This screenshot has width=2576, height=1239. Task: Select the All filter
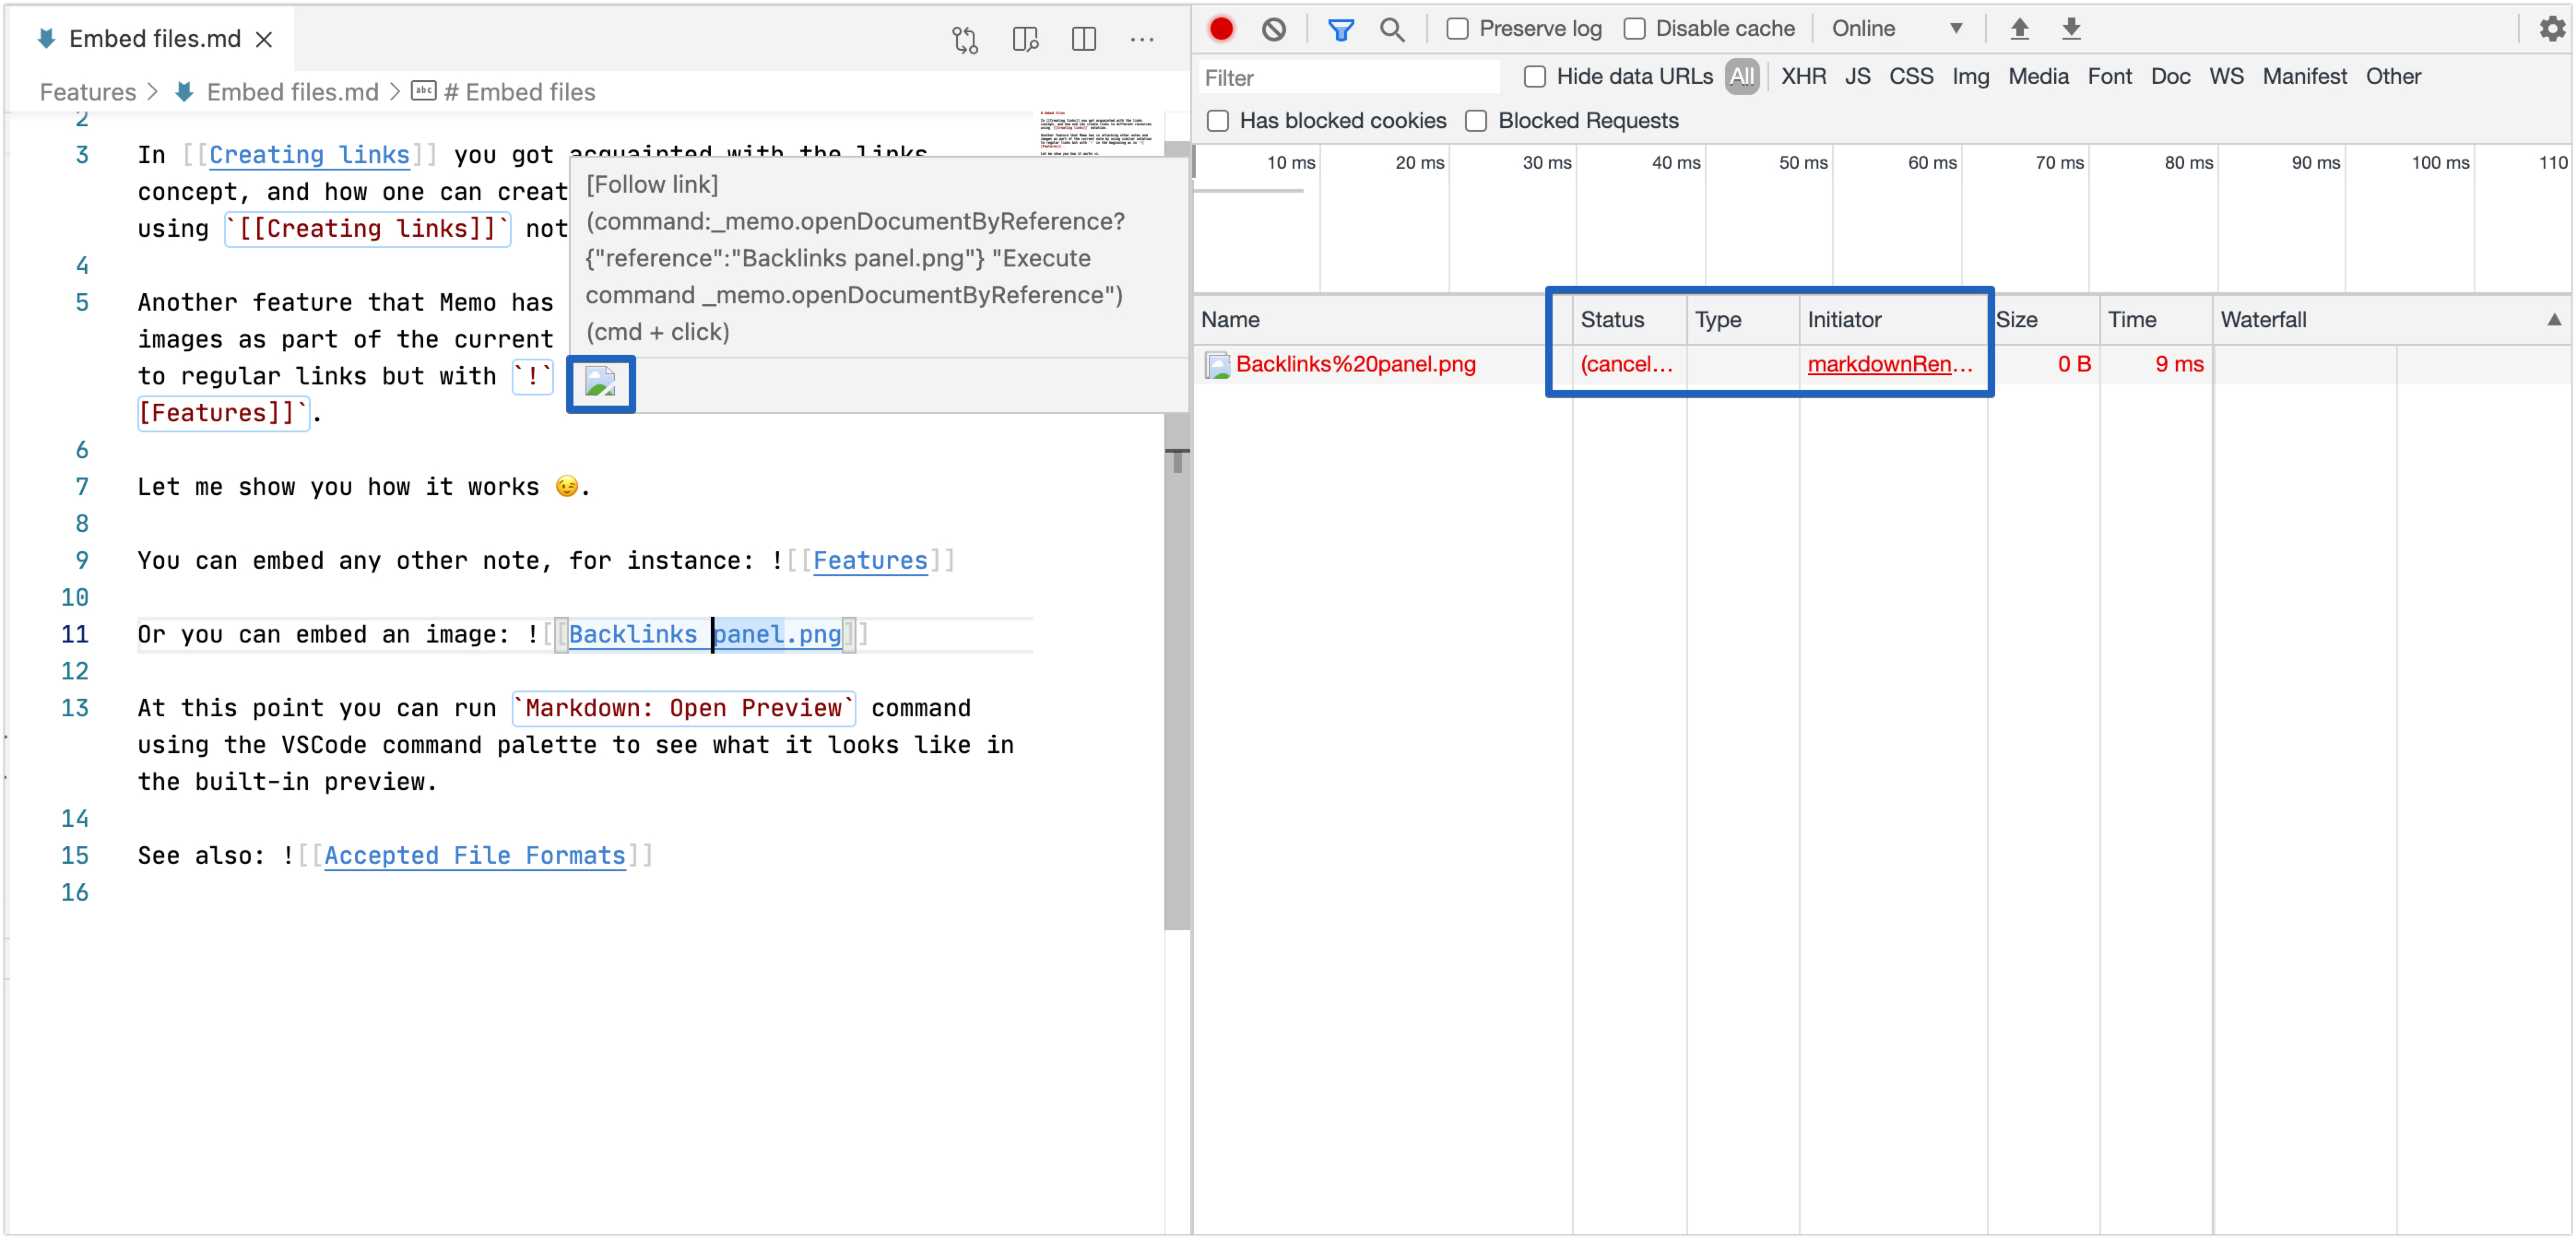pos(1741,77)
